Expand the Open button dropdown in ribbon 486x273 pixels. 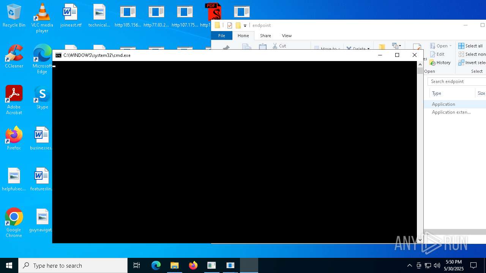tap(451, 46)
